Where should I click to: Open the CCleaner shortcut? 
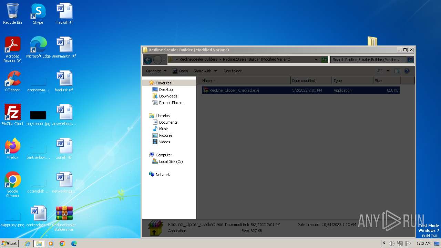(12, 81)
